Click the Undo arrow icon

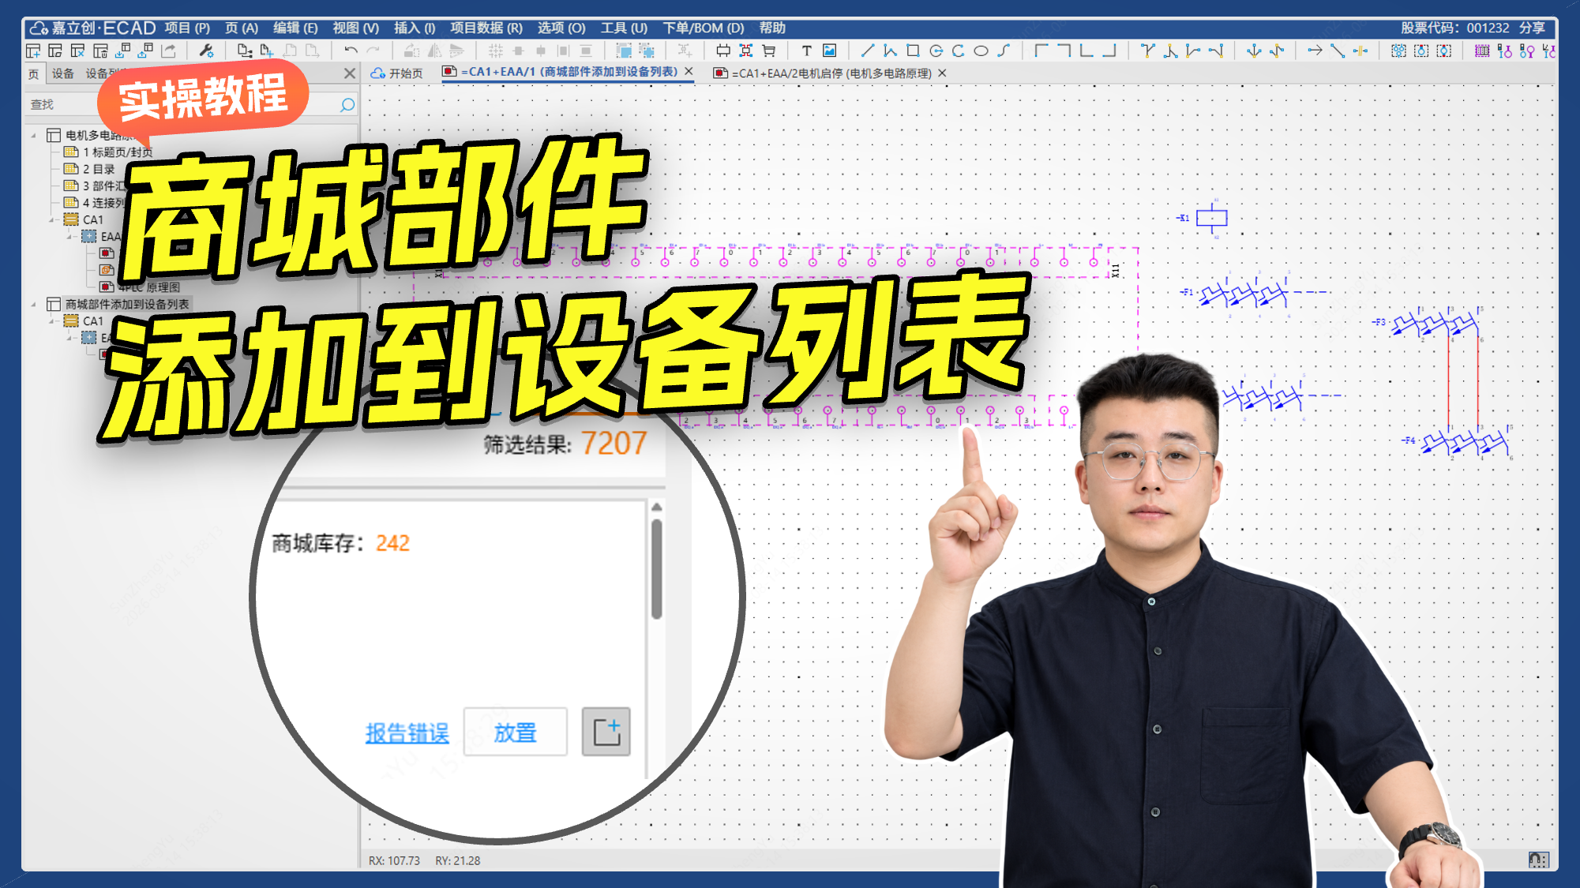click(351, 51)
